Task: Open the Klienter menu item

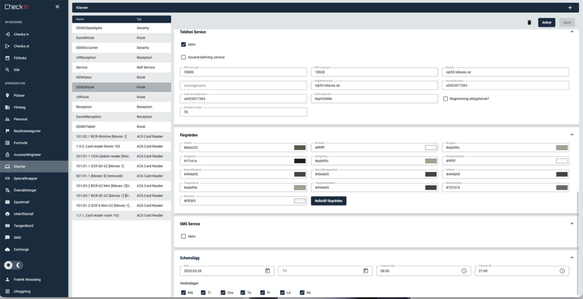Action: [x=34, y=167]
